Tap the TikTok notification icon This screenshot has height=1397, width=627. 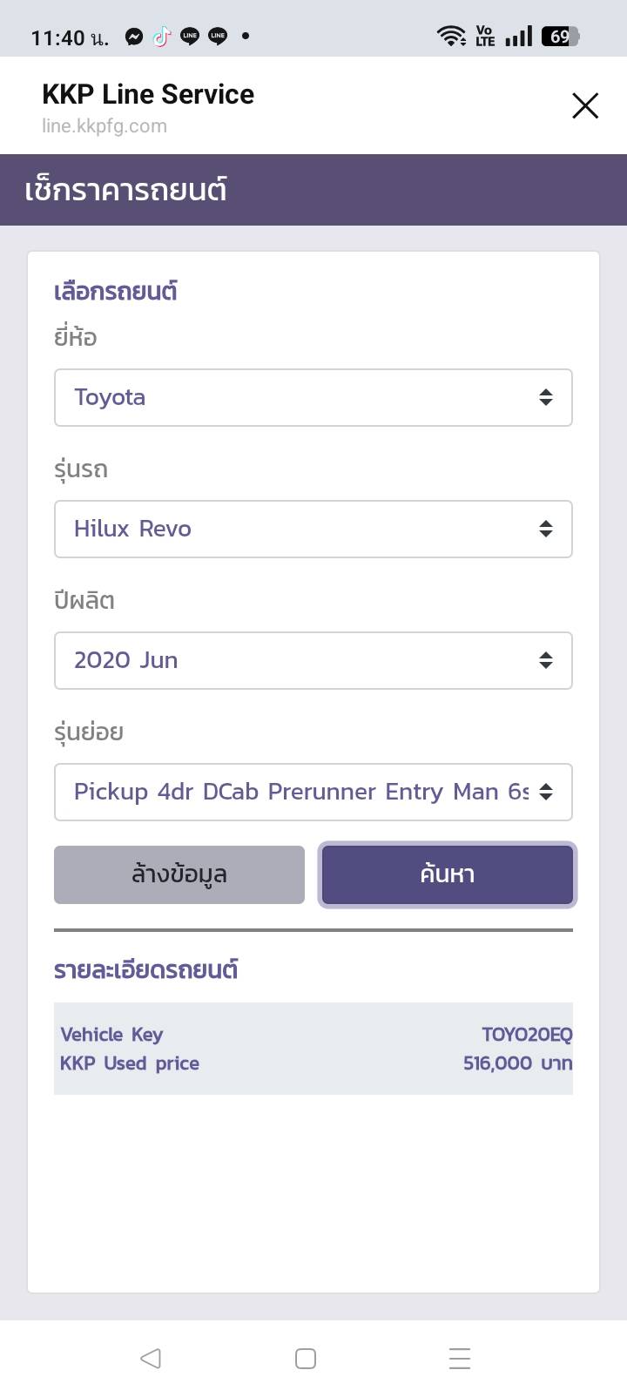[162, 37]
